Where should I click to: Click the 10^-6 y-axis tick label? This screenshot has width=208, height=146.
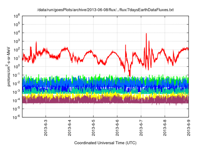17,117
